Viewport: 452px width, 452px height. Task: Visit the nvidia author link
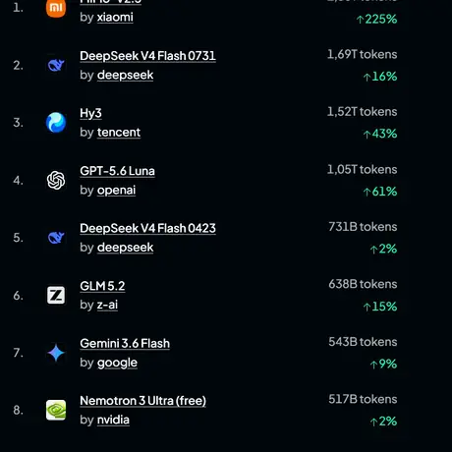[x=113, y=420]
